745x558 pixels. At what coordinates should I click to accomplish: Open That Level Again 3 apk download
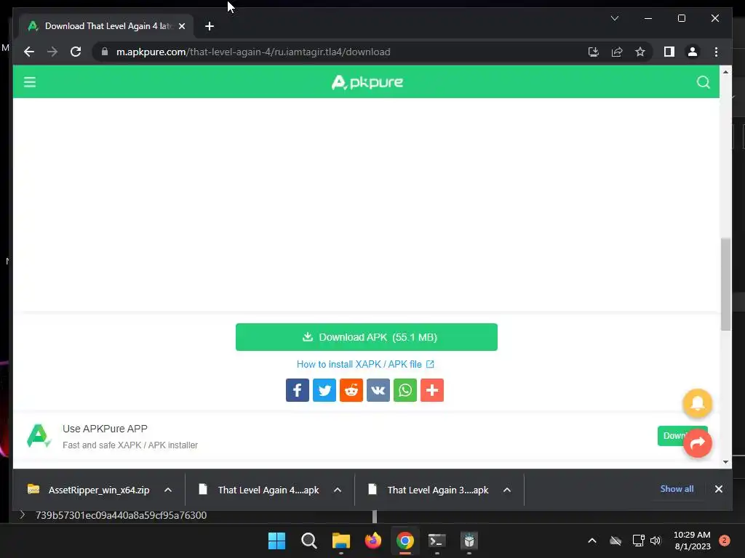point(429,490)
